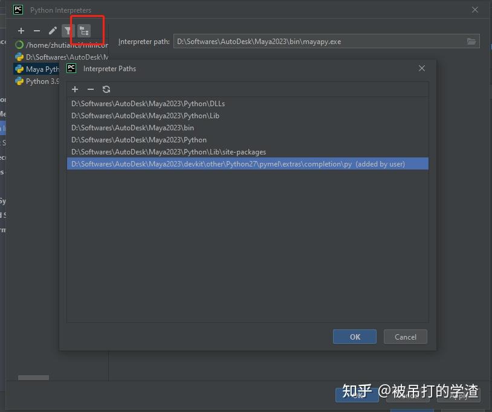Remove selected interpreter using the minus icon

(36, 31)
